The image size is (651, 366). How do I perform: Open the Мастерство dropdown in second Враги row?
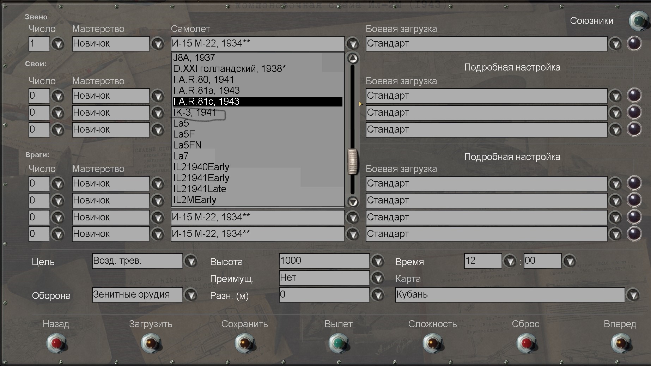158,201
